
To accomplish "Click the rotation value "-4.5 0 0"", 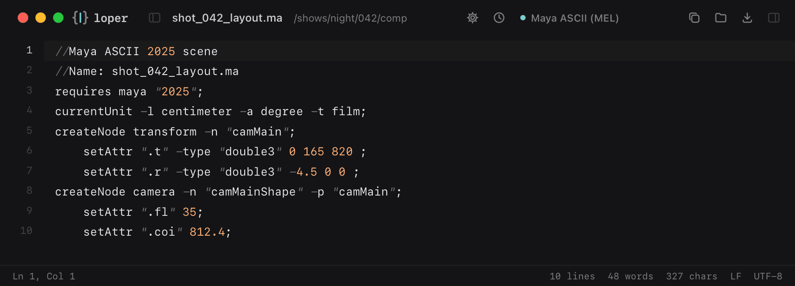I will (318, 172).
